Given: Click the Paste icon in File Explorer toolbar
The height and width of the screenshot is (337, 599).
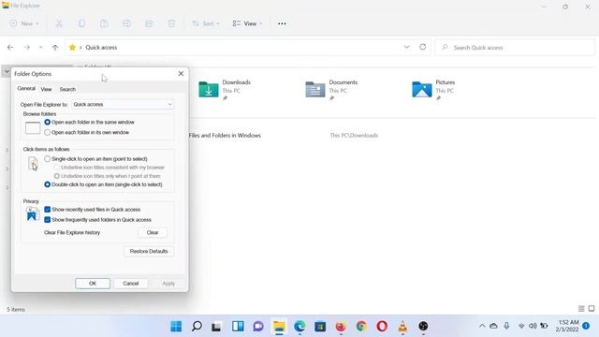Looking at the screenshot, I should [104, 23].
